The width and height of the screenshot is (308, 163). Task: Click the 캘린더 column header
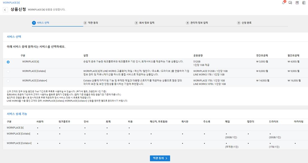coord(250,122)
